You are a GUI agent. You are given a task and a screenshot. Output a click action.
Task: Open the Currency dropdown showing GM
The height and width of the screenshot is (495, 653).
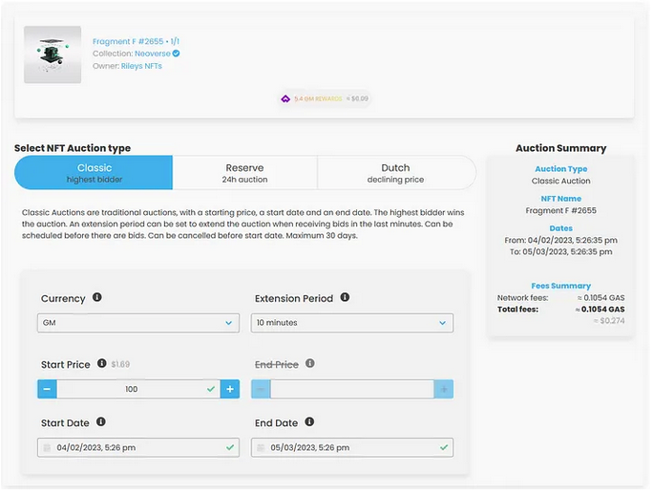click(138, 323)
